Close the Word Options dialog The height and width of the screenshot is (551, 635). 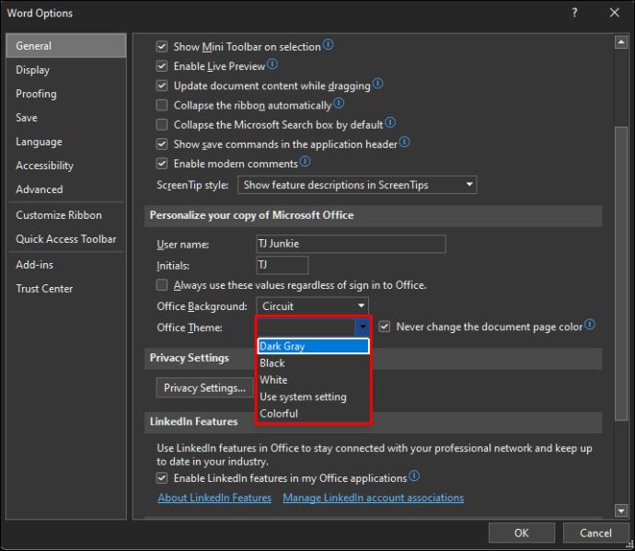[615, 13]
